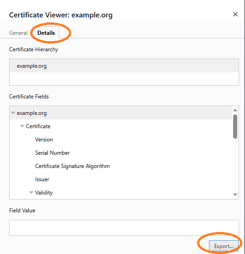Select the Details tab
The height and width of the screenshot is (254, 245).
pos(46,33)
